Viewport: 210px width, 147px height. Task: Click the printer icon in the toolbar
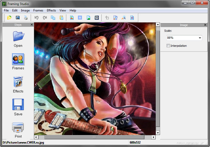tap(26, 18)
